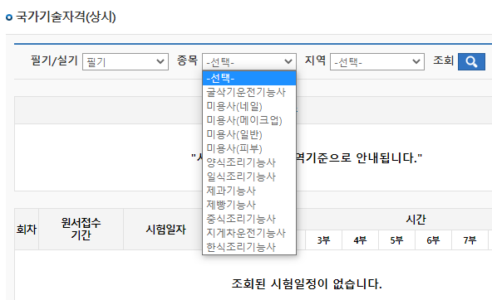Screen dimensions: 492x300
Task: Click the 원서접수 기간 column header
Action: coord(81,230)
